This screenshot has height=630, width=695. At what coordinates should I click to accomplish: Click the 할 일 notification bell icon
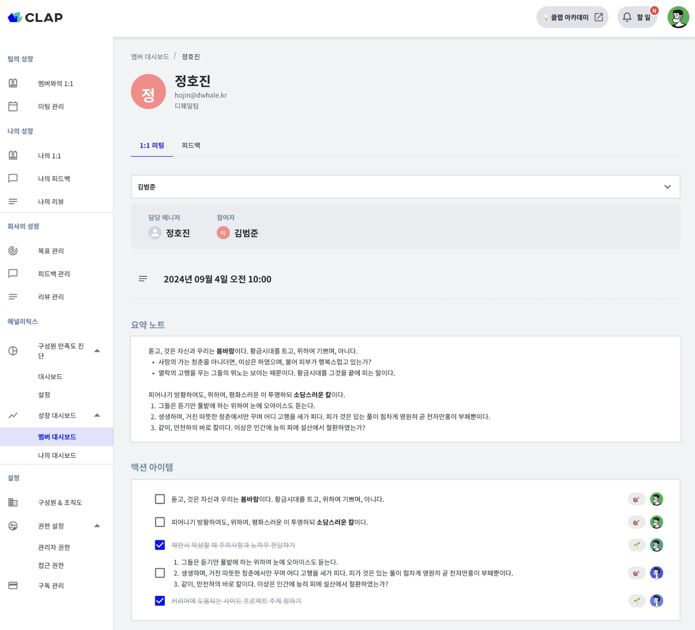click(x=627, y=17)
